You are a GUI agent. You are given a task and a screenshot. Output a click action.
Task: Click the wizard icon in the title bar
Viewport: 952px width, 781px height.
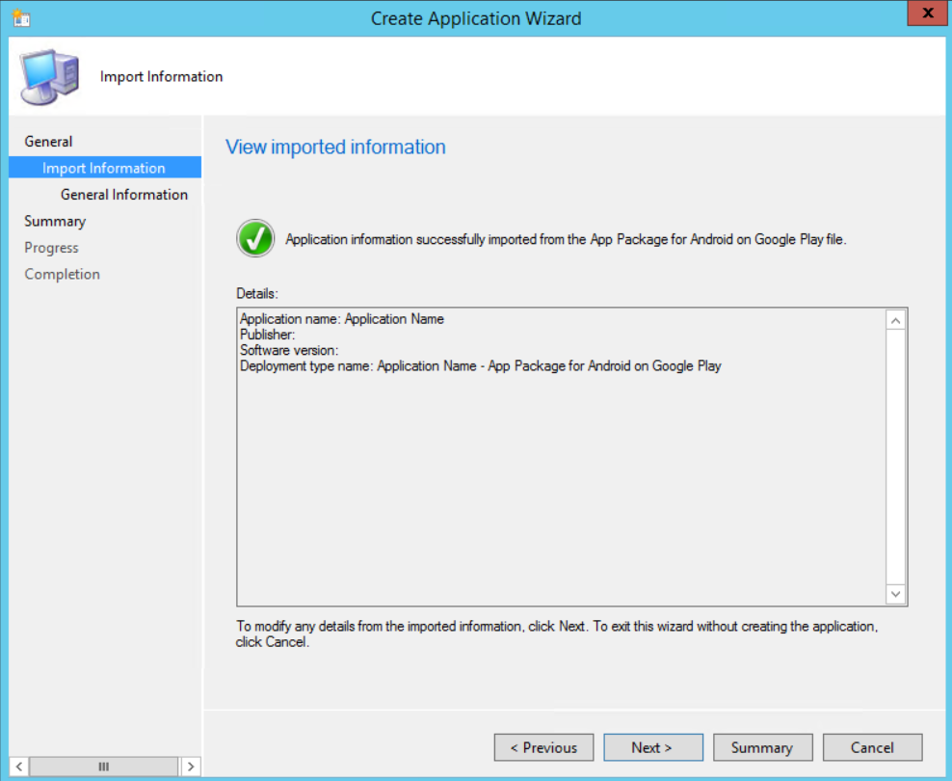[x=20, y=18]
